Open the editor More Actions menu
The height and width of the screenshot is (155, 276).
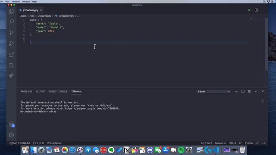(x=263, y=10)
